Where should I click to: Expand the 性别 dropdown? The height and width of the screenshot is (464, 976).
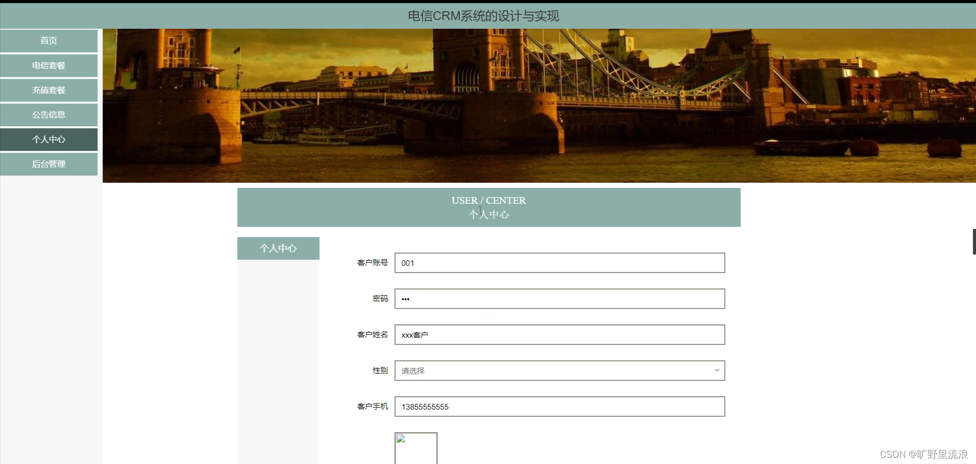pyautogui.click(x=559, y=370)
